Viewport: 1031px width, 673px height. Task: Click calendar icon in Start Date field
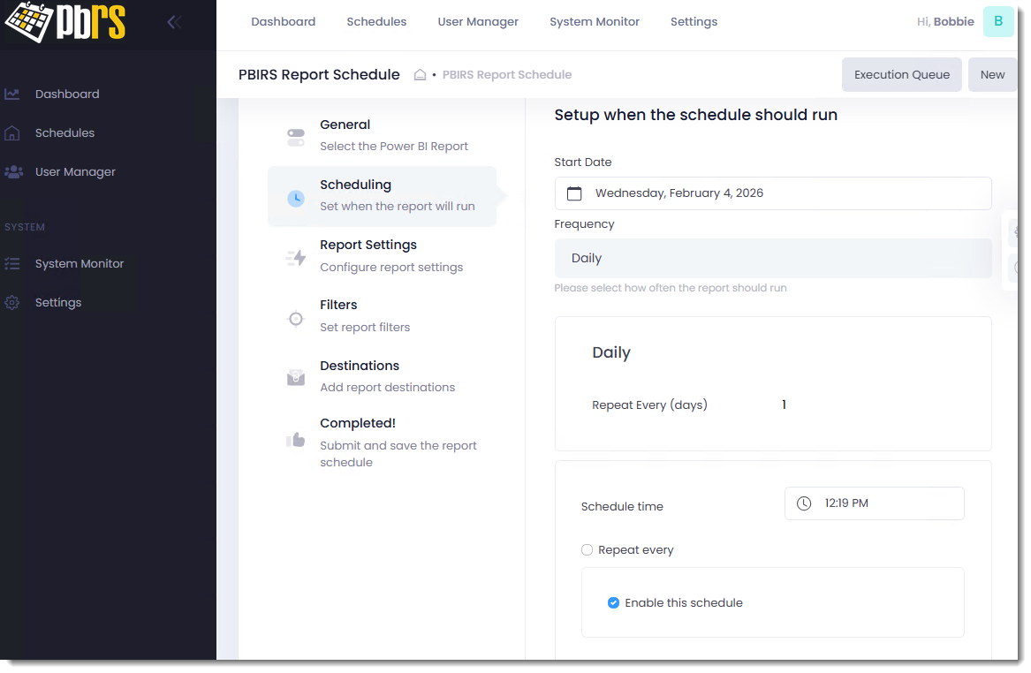[x=574, y=193]
